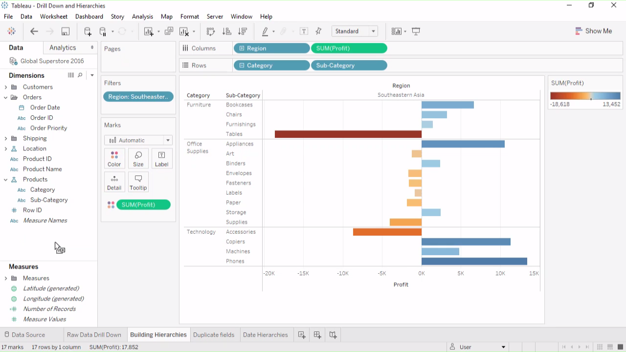This screenshot has width=626, height=352.
Task: Click the Label button on Marks card
Action: point(161,159)
